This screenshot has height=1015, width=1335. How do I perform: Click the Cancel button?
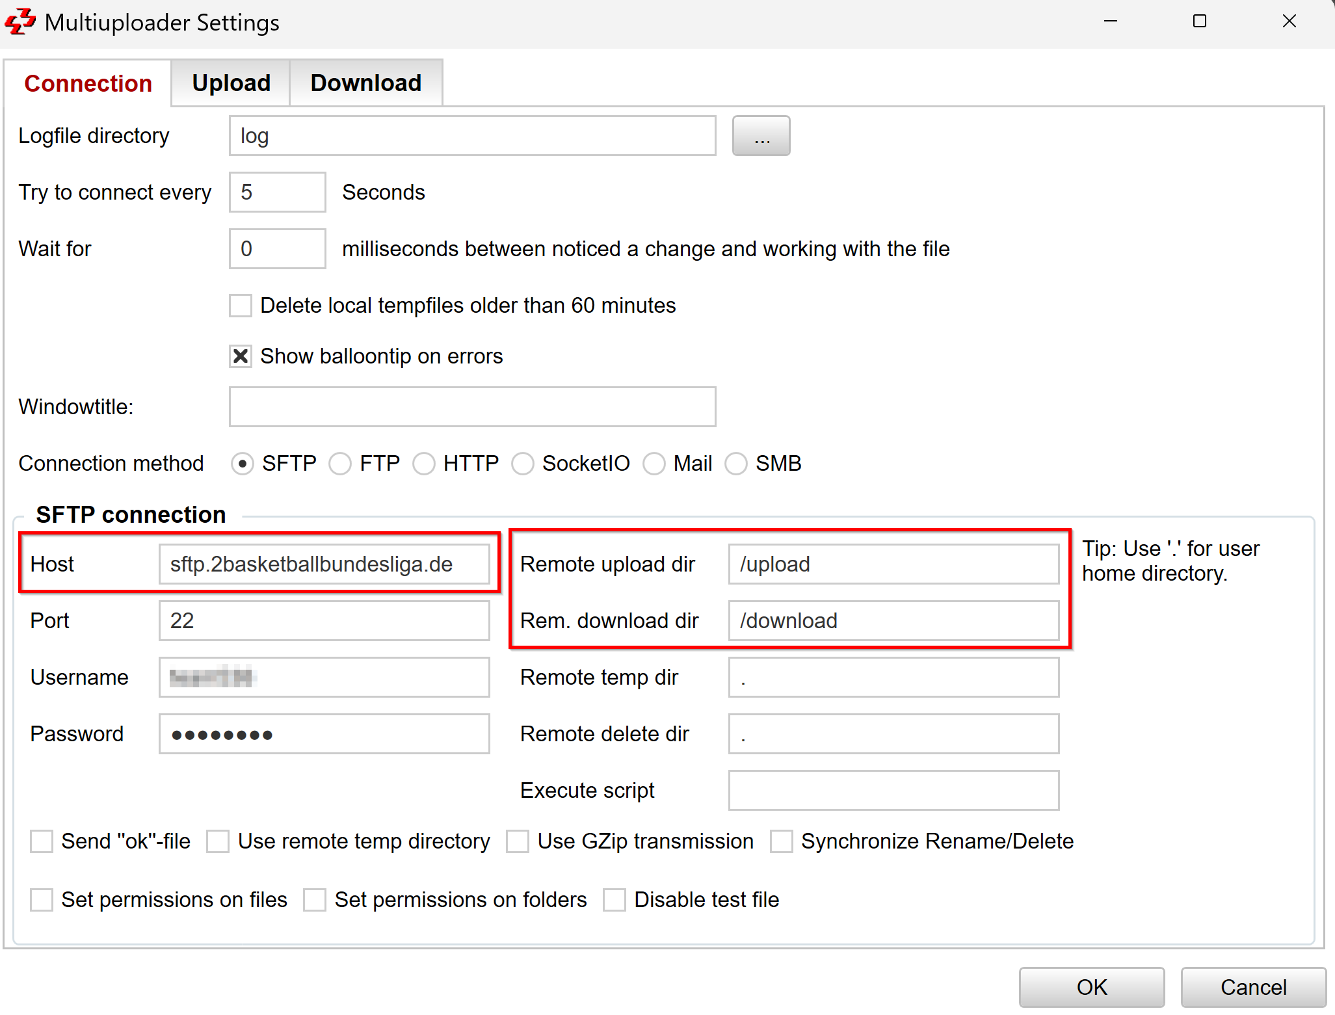coord(1252,987)
